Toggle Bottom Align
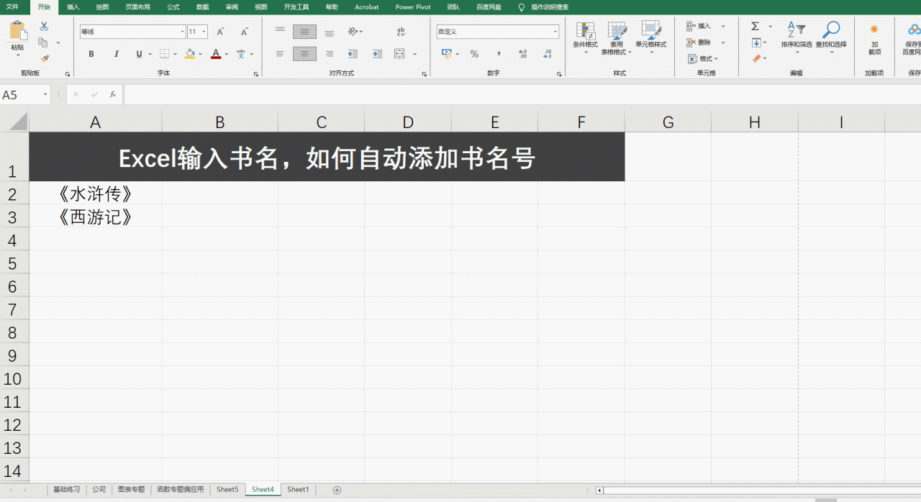The image size is (921, 502). click(x=329, y=32)
